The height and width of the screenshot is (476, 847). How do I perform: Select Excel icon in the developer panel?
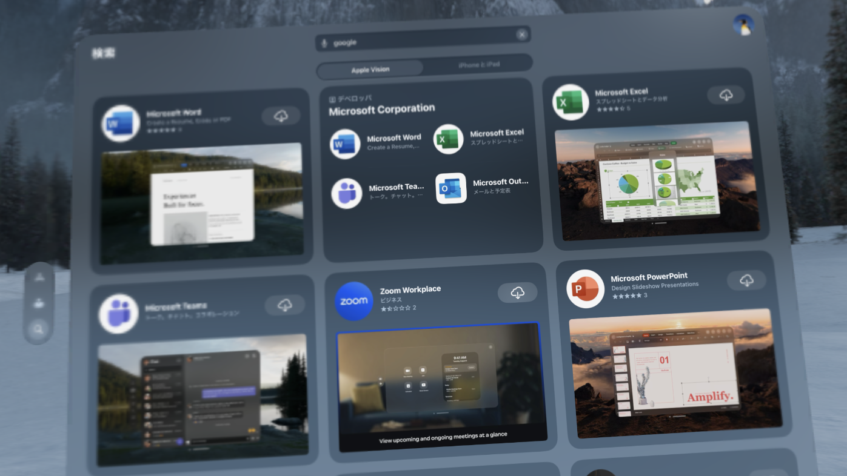tap(448, 139)
